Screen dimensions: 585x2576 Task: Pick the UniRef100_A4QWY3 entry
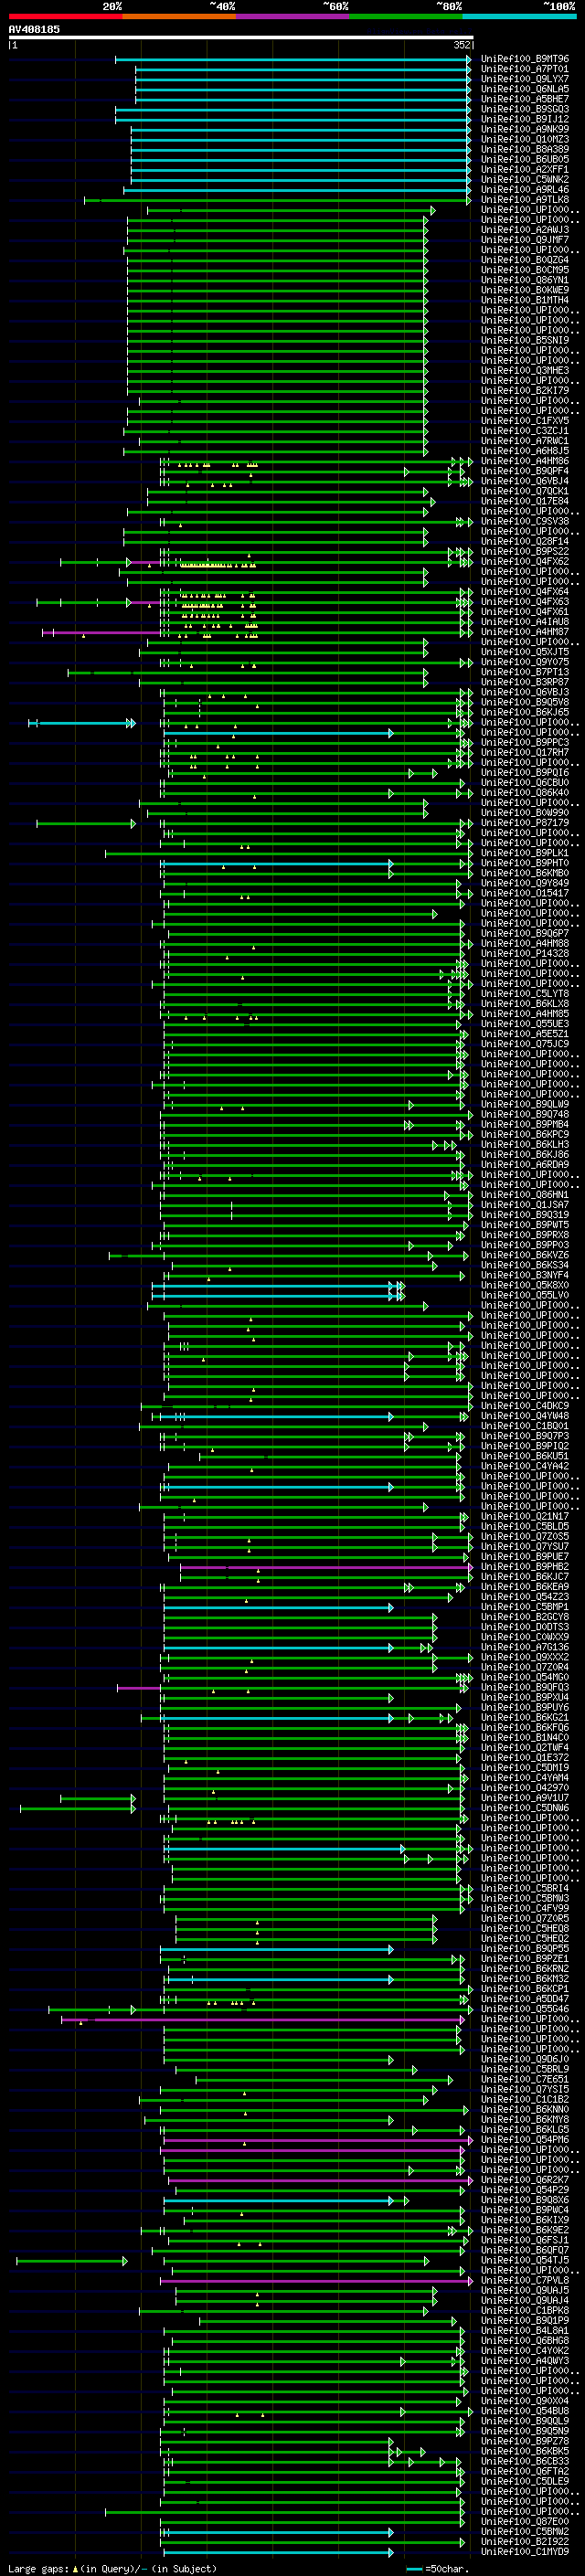[524, 2361]
